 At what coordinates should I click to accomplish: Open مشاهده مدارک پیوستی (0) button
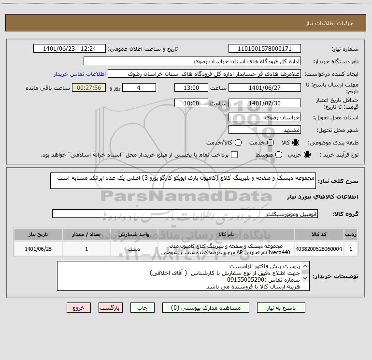tap(206, 308)
